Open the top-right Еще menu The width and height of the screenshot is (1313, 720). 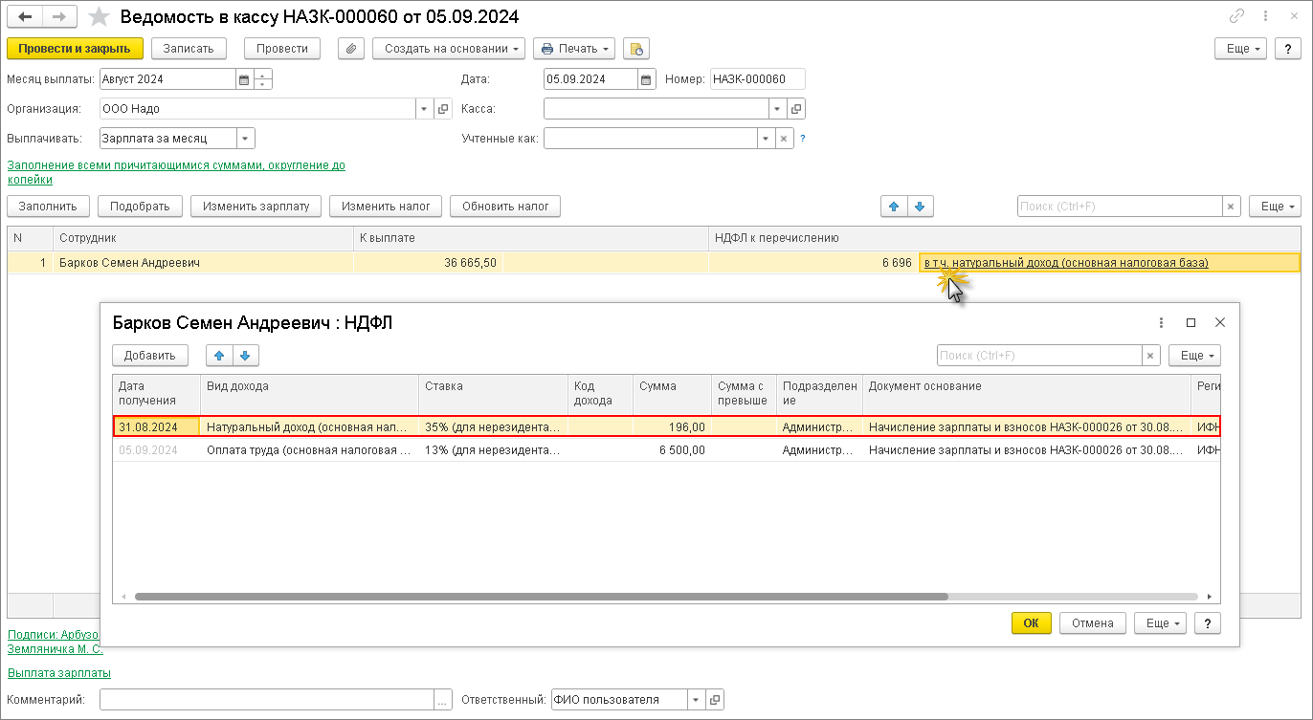click(x=1242, y=48)
